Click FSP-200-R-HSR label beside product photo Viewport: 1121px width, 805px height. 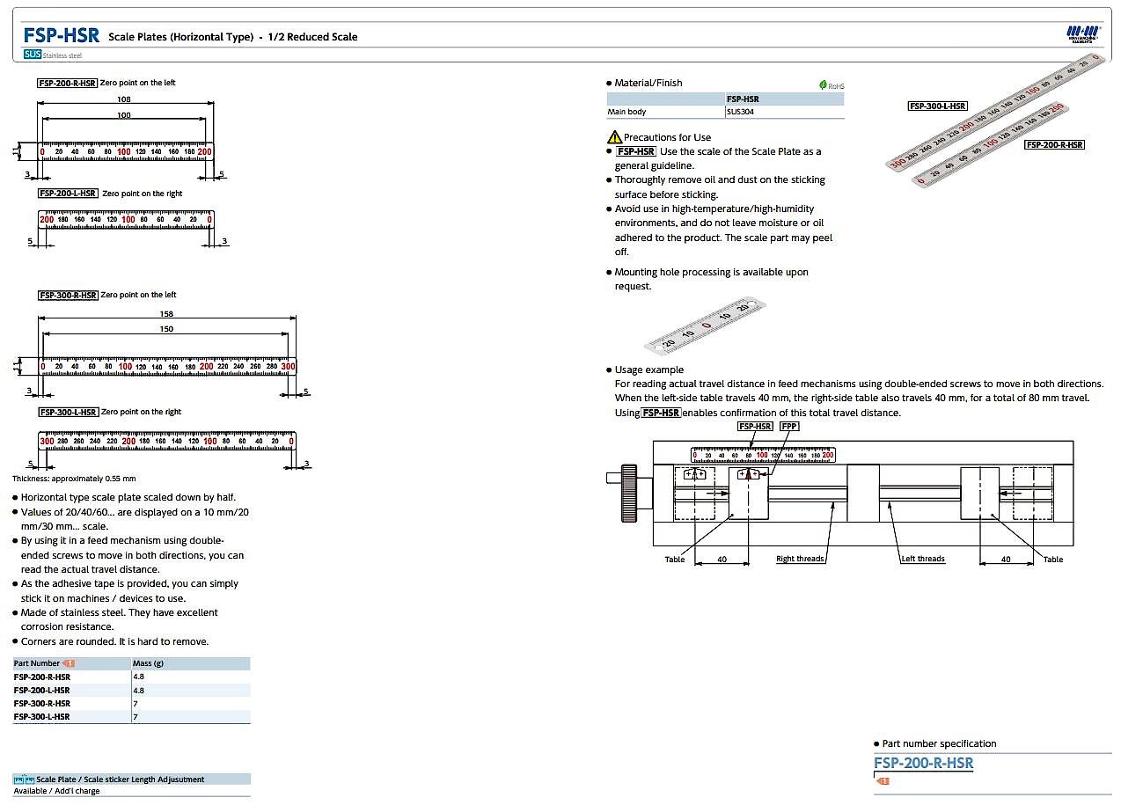pos(1054,144)
